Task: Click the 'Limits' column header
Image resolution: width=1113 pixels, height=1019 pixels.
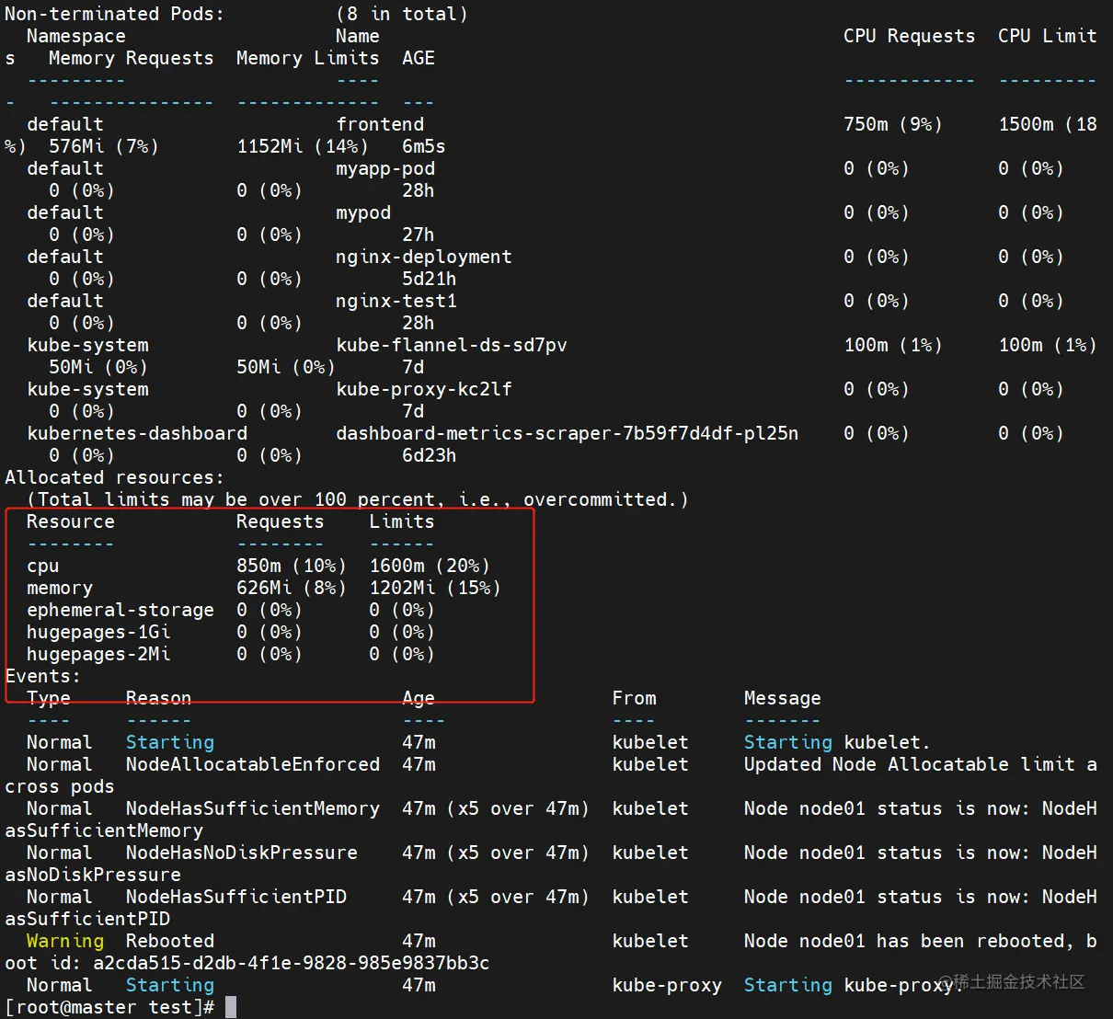Action: point(402,521)
